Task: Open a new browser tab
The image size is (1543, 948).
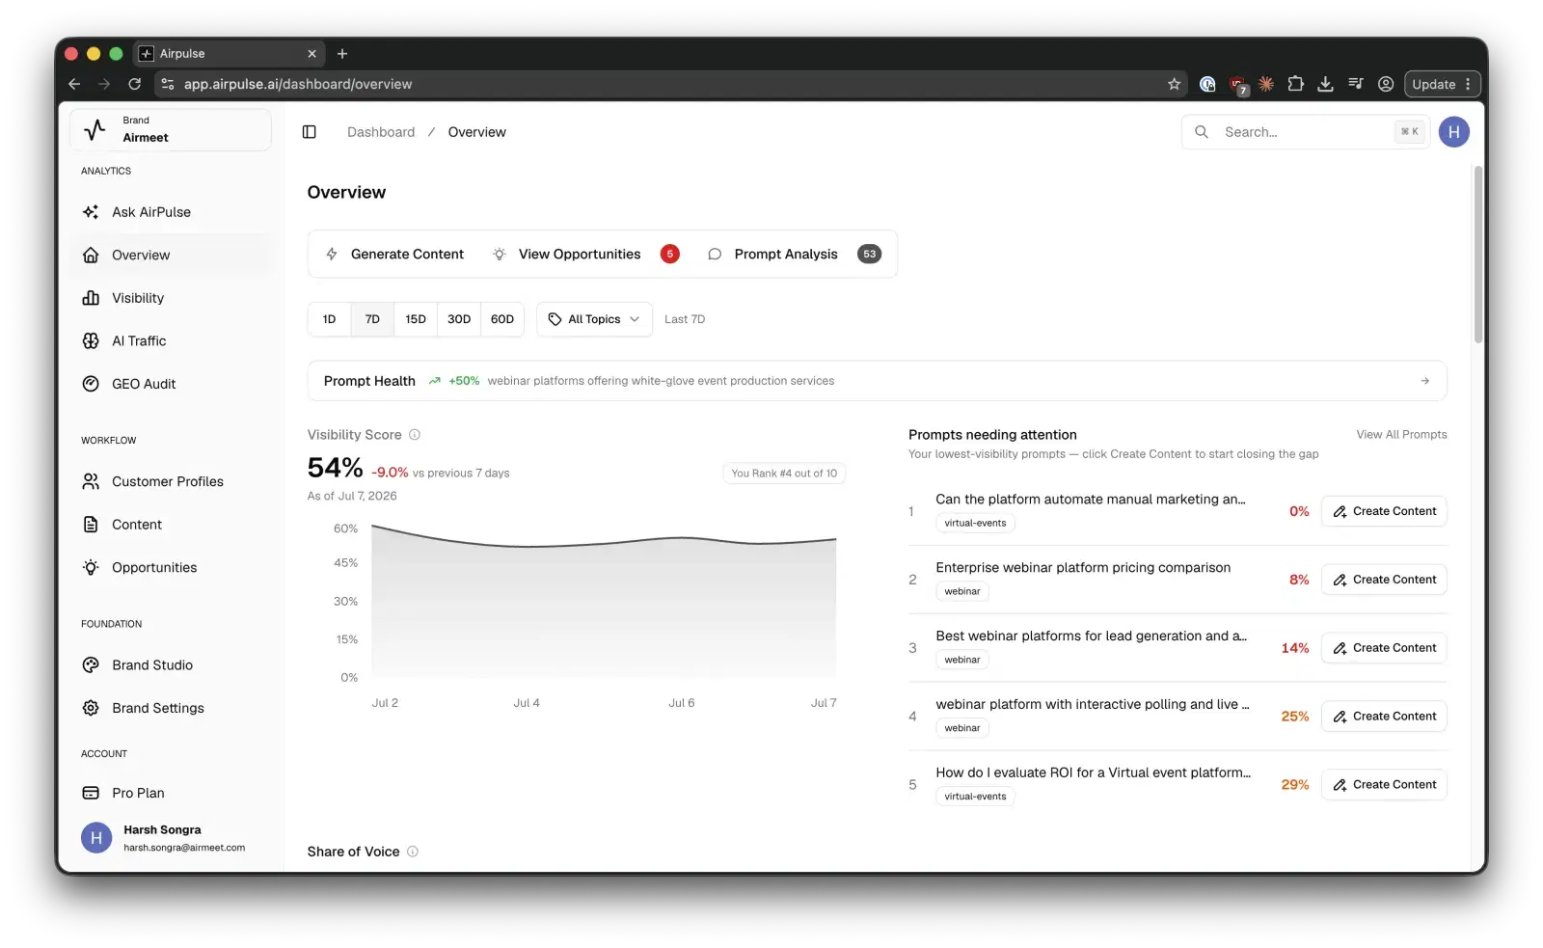Action: pyautogui.click(x=342, y=54)
